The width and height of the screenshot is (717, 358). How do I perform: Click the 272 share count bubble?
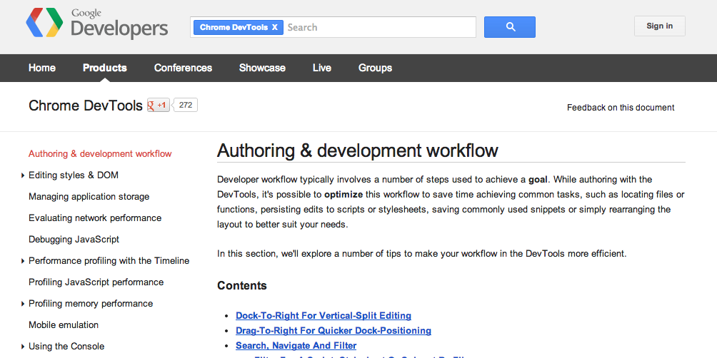click(186, 106)
